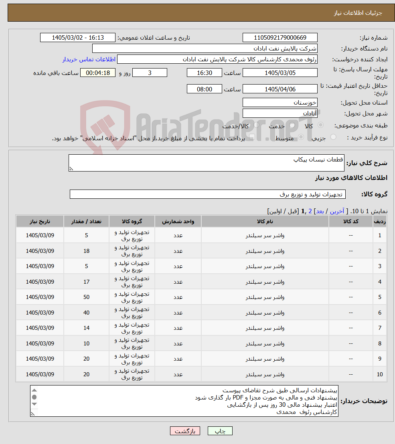The image size is (395, 444).
Task: Click item name in row 10
Action: coord(265,375)
